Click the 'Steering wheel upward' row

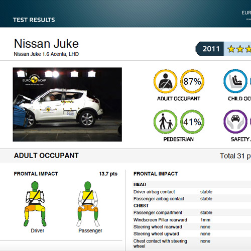192,234
